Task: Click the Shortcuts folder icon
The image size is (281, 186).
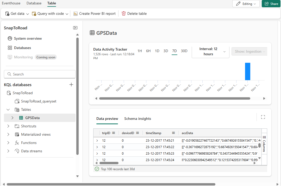Action: (x=17, y=126)
